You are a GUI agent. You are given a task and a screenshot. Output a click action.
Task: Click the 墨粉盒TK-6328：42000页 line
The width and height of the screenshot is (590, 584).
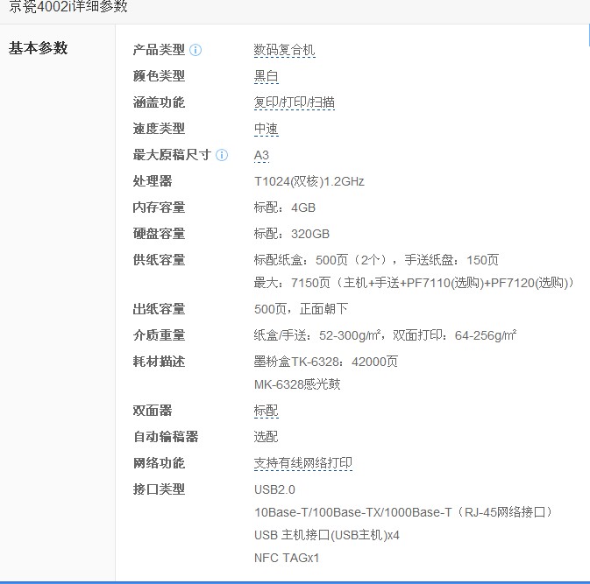326,362
